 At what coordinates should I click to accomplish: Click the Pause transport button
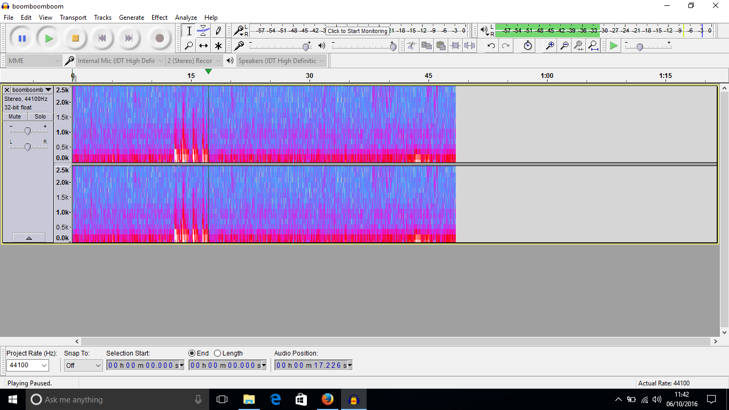point(22,38)
